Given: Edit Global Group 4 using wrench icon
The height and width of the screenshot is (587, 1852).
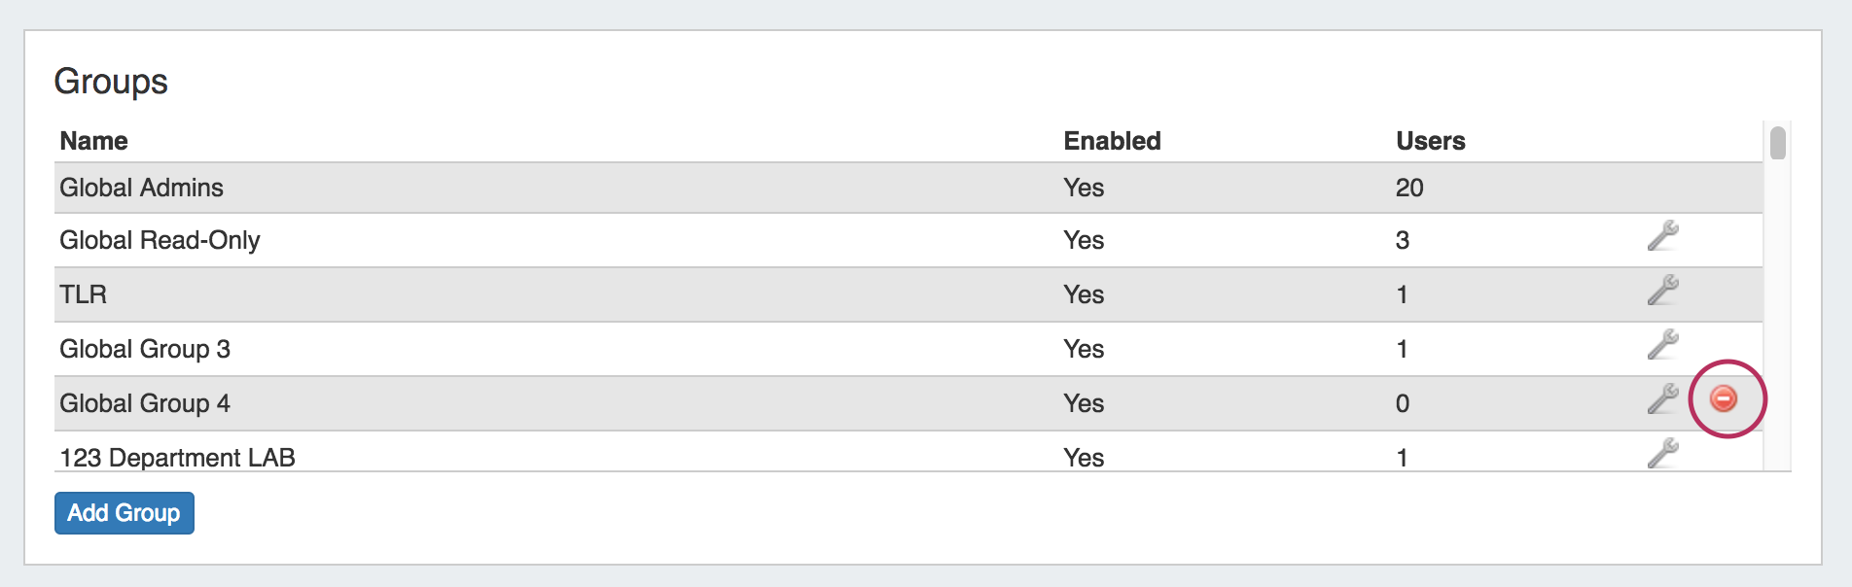Looking at the screenshot, I should coord(1662,399).
